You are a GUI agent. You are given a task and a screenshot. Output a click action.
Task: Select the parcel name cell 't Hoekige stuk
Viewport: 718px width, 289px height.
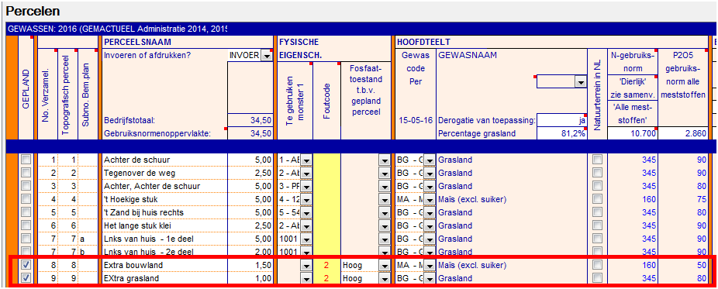(165, 200)
